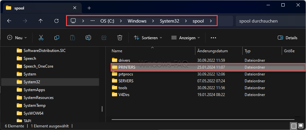
Task: Click the 30.09.2022 11:59 date of drivers
Action: tap(211, 60)
